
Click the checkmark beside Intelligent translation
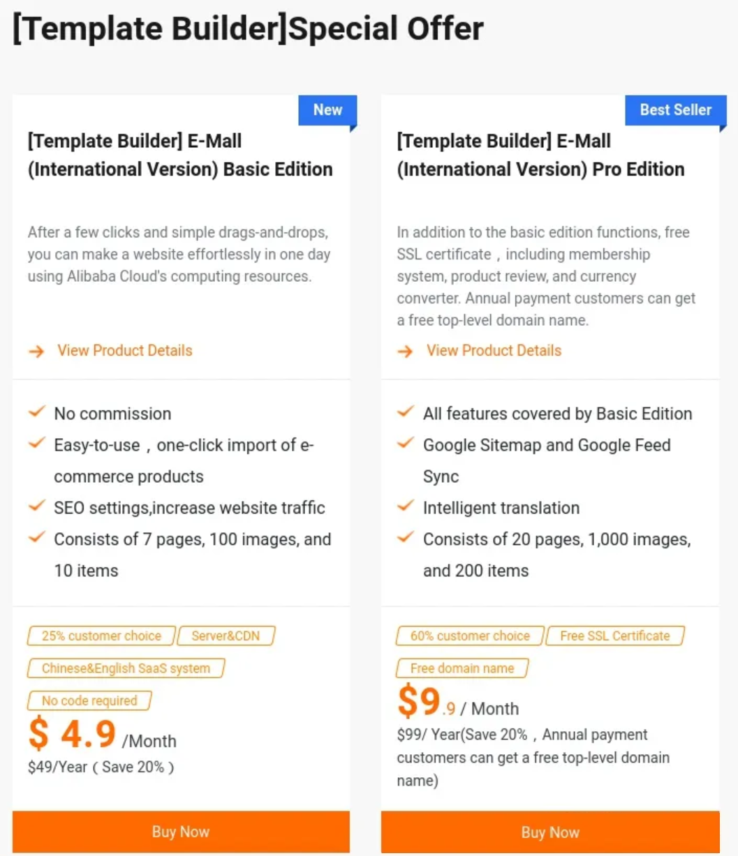406,506
